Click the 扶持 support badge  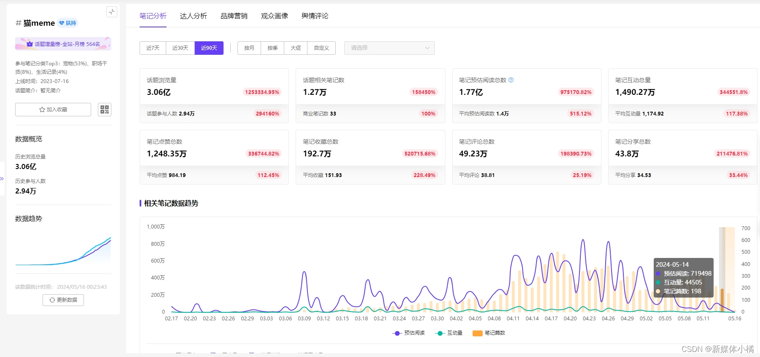68,23
